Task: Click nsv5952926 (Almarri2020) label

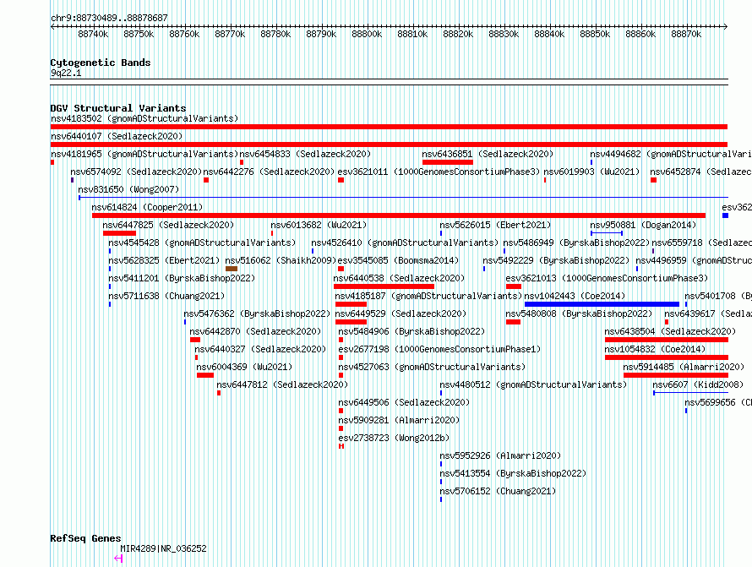Action: click(500, 455)
